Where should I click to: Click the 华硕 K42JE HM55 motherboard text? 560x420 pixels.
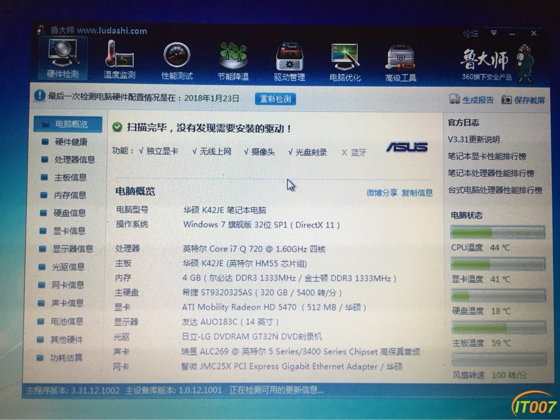tap(245, 263)
